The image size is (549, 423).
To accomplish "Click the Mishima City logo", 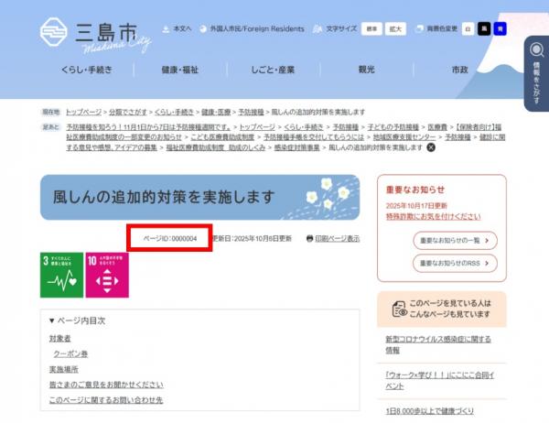I will [x=95, y=35].
